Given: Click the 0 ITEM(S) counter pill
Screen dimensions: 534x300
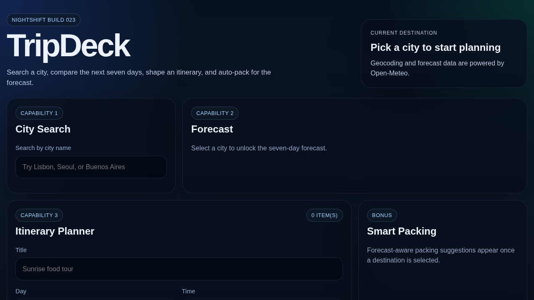Looking at the screenshot, I should pos(325,215).
